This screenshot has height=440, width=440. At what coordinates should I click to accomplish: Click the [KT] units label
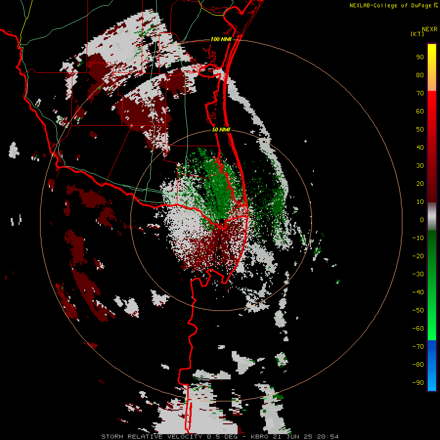pos(418,34)
